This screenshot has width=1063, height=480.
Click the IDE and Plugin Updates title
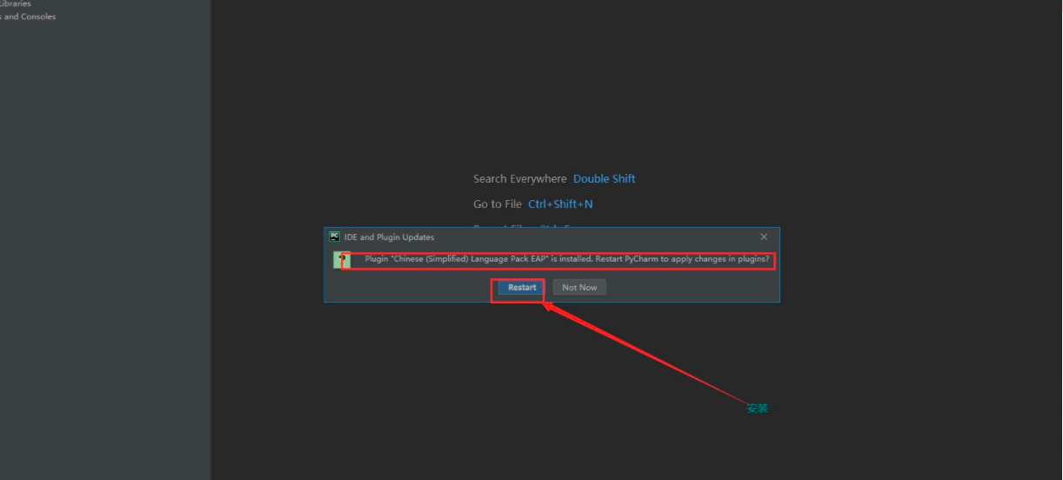coord(389,237)
